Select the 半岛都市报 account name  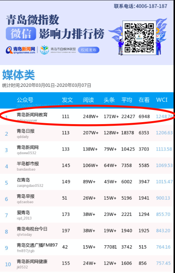pyautogui.click(x=28, y=164)
